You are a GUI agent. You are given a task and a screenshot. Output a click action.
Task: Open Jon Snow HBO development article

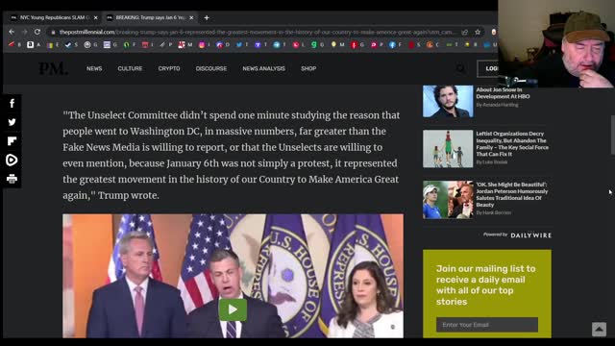tap(503, 93)
